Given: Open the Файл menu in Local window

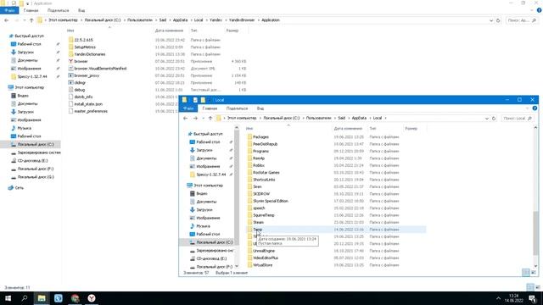Looking at the screenshot, I should pyautogui.click(x=188, y=108).
